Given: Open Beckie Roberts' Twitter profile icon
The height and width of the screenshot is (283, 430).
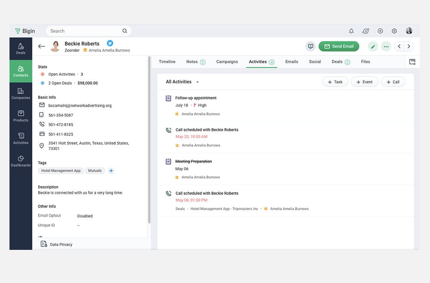Looking at the screenshot, I should [x=110, y=43].
